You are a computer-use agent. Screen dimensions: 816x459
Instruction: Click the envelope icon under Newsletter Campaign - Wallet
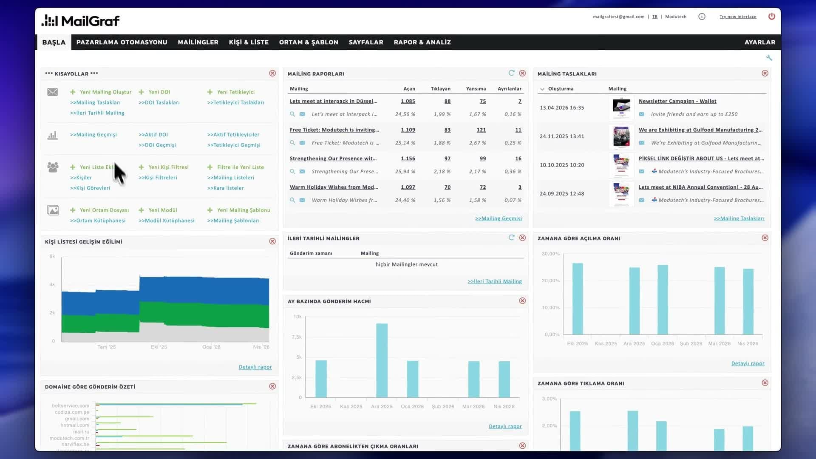tap(642, 114)
